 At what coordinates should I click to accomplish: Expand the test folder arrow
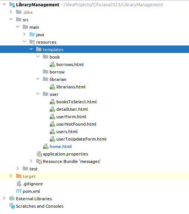pos(18,169)
